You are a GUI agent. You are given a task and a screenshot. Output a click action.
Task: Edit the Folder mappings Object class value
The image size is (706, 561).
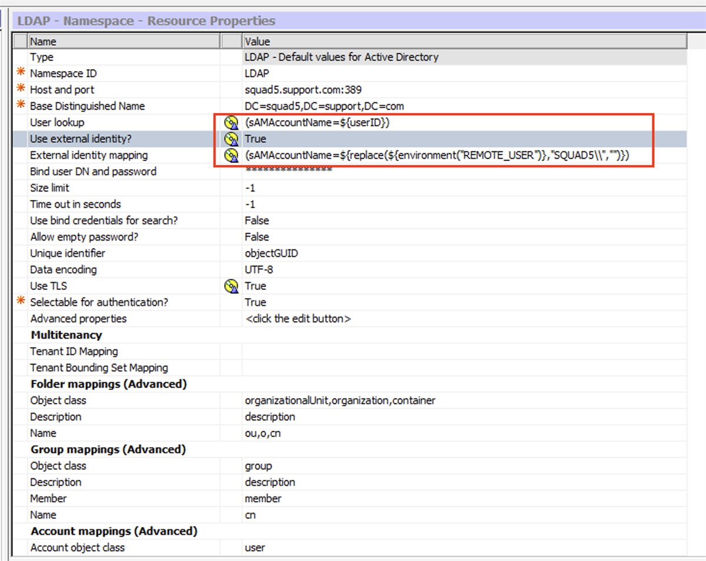pyautogui.click(x=340, y=400)
